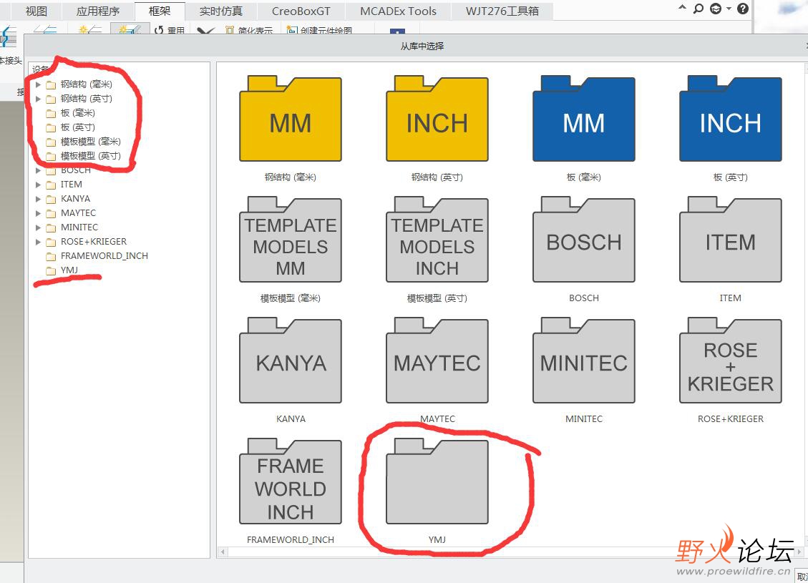Expand the MINITEC tree node arrow
This screenshot has width=808, height=583.
38,227
